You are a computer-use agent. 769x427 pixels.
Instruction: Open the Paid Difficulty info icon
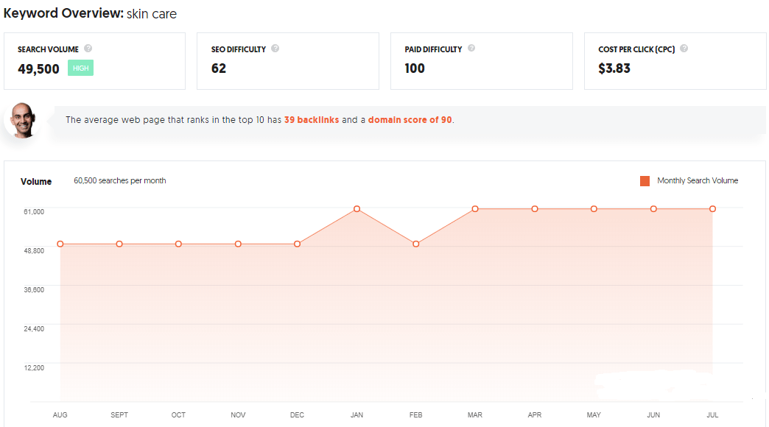pyautogui.click(x=471, y=49)
